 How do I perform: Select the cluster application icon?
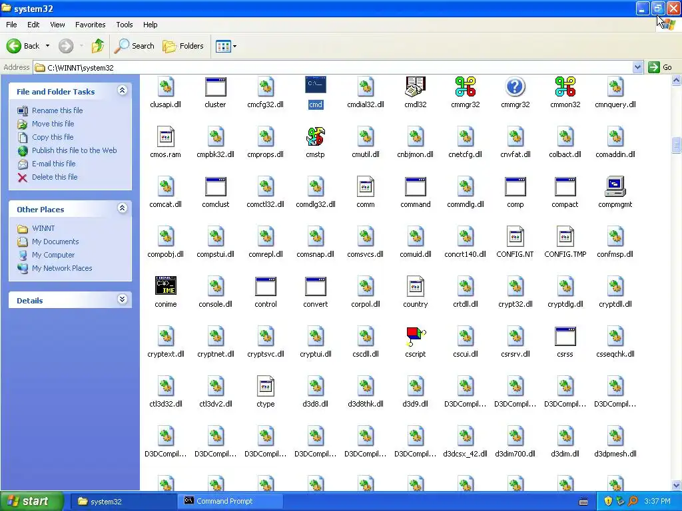[215, 86]
